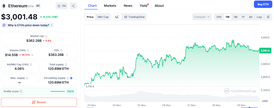The width and height of the screenshot is (274, 108).
Task: Click the volume bars area under chart
Action: pos(172,97)
